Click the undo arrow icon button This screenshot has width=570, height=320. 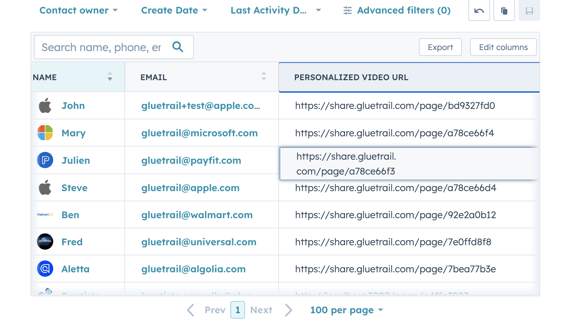pyautogui.click(x=479, y=11)
